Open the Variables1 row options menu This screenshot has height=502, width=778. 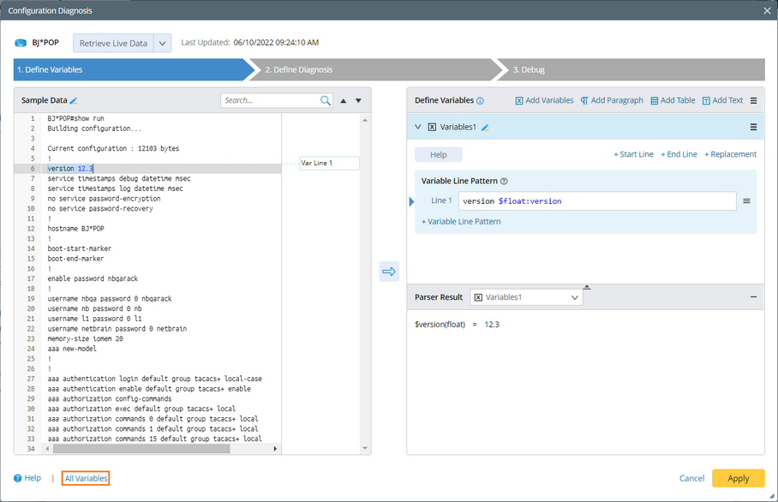[753, 127]
